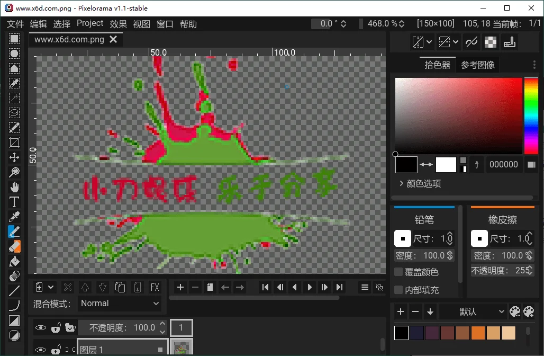Open the Project menu
Viewport: 544px width, 356px height.
tap(89, 23)
